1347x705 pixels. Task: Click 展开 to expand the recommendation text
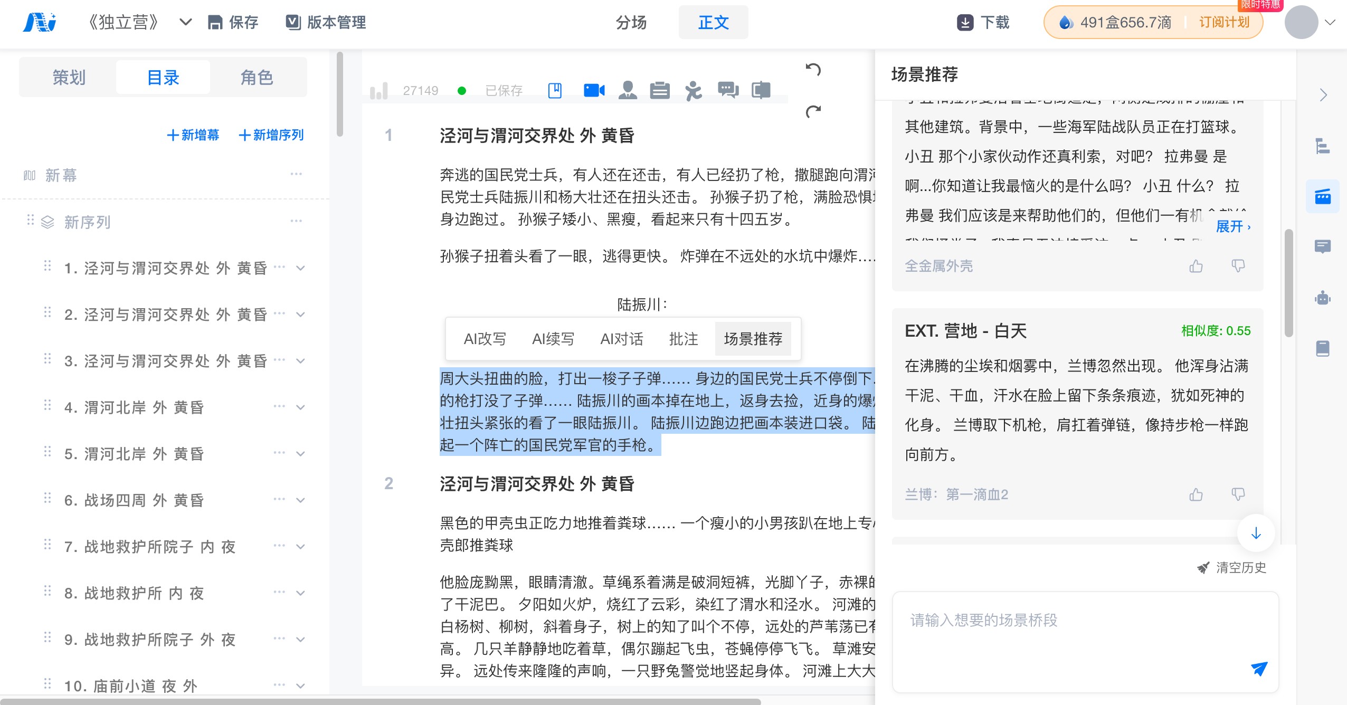pos(1233,227)
